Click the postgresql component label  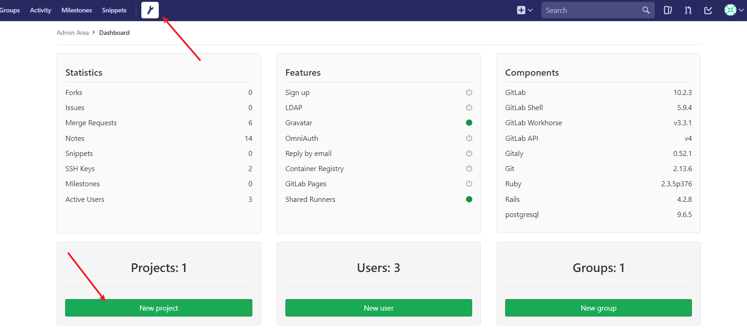click(522, 215)
